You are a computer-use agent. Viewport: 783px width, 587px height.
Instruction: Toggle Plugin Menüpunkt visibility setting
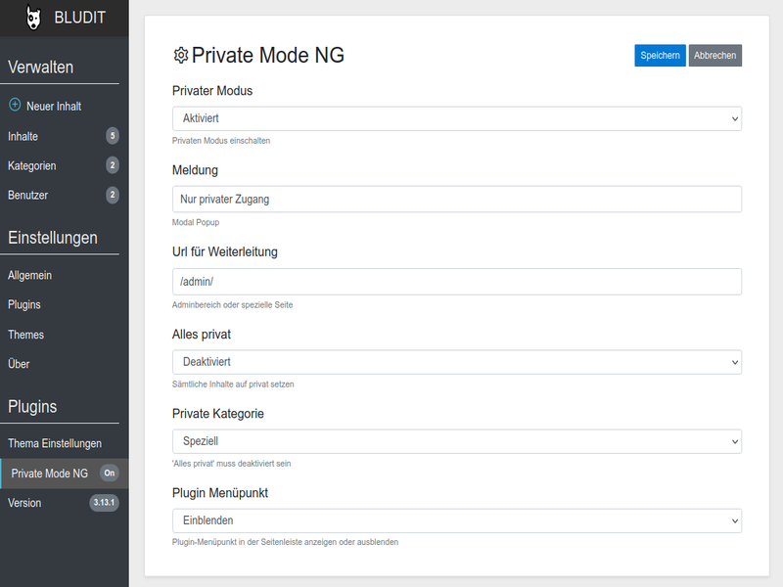point(458,520)
